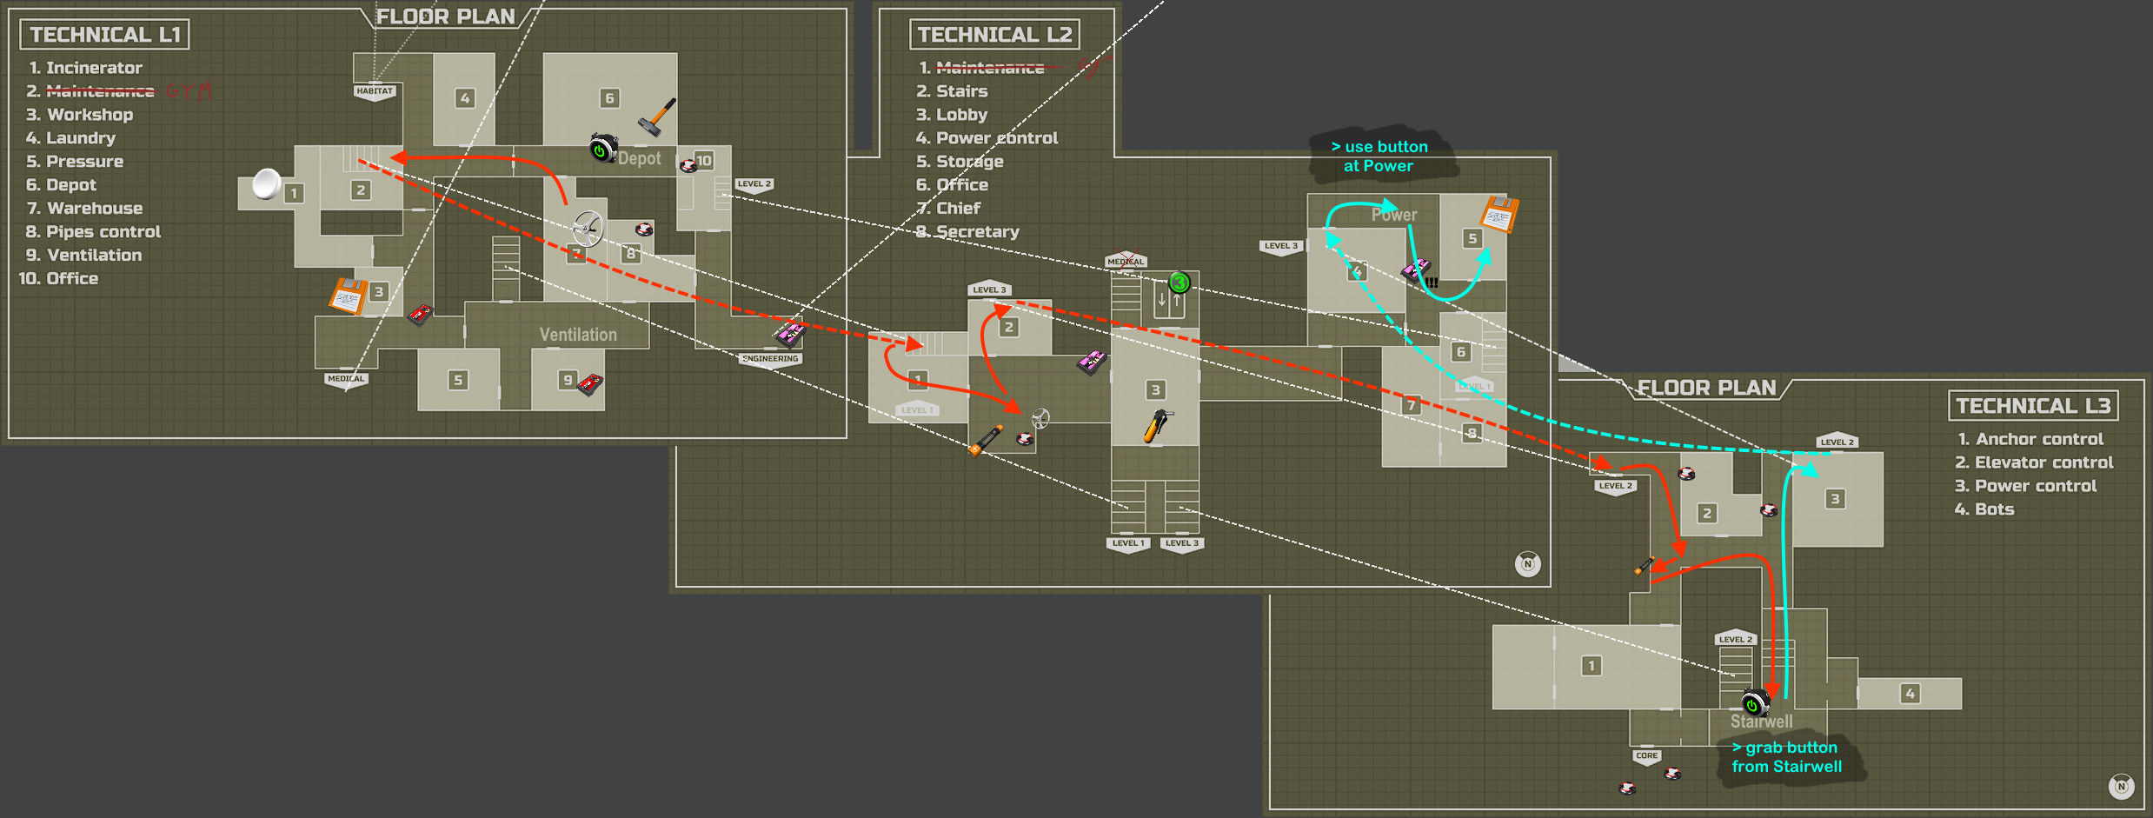This screenshot has height=818, width=2153.
Task: Pick the orange floppy disk in L1 Workshop
Action: click(x=348, y=296)
